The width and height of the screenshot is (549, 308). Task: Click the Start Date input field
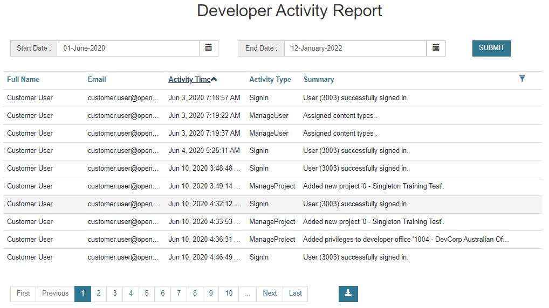(x=128, y=48)
